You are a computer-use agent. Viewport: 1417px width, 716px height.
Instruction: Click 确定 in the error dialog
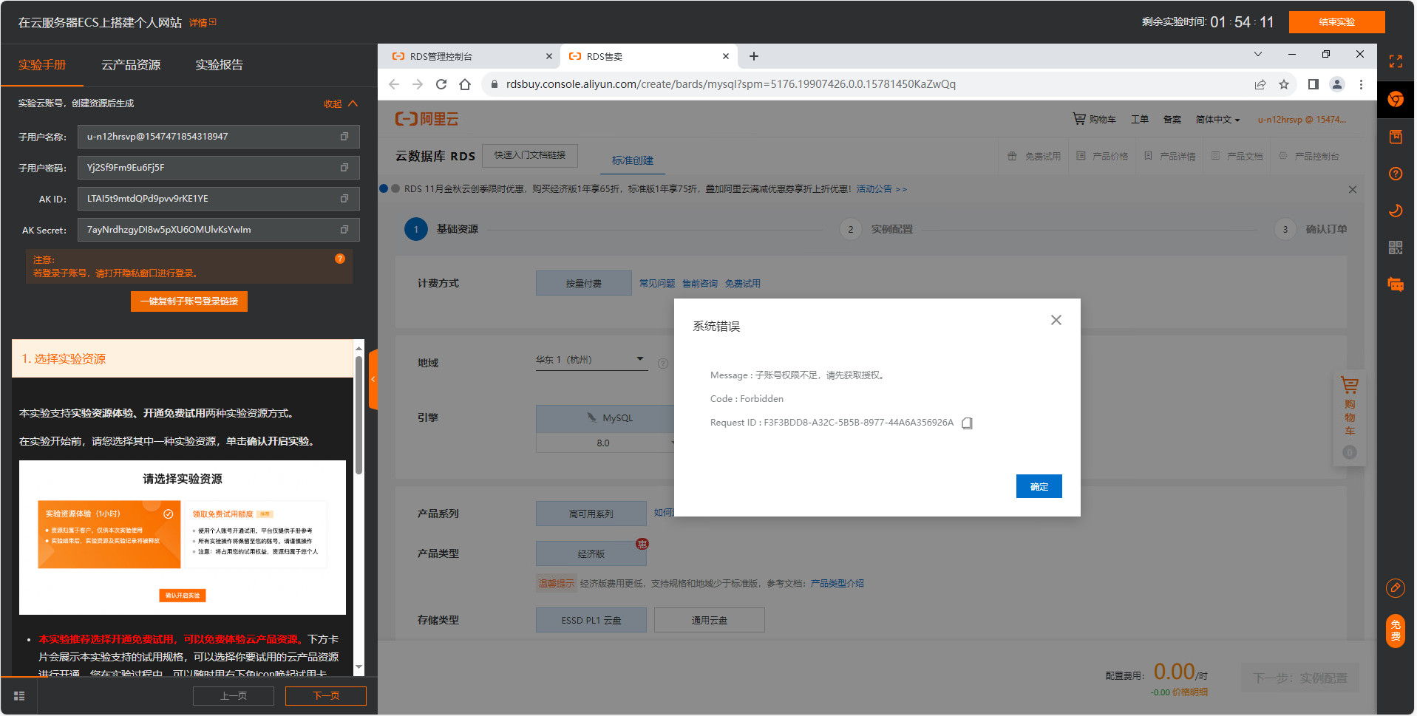[x=1039, y=486]
